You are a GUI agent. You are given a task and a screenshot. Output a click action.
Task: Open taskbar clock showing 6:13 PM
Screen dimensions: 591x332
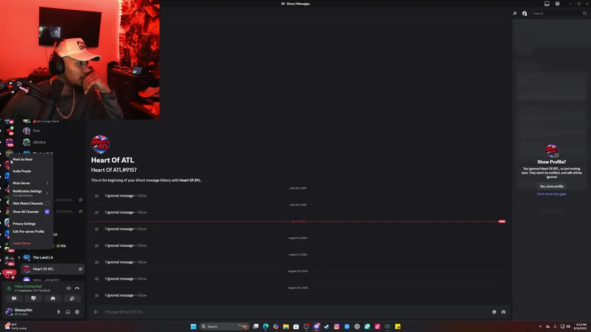[581, 326]
